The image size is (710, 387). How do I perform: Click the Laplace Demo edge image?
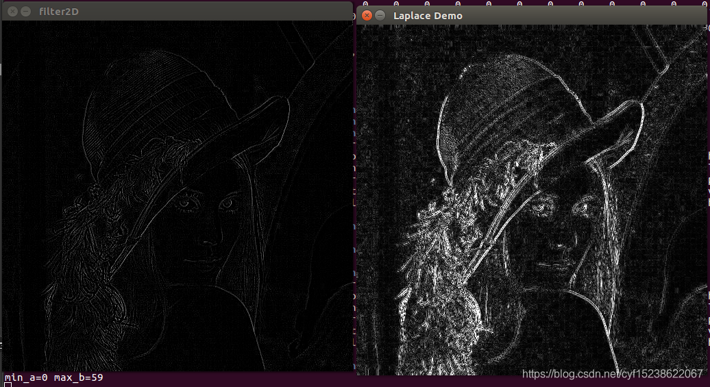tap(532, 200)
